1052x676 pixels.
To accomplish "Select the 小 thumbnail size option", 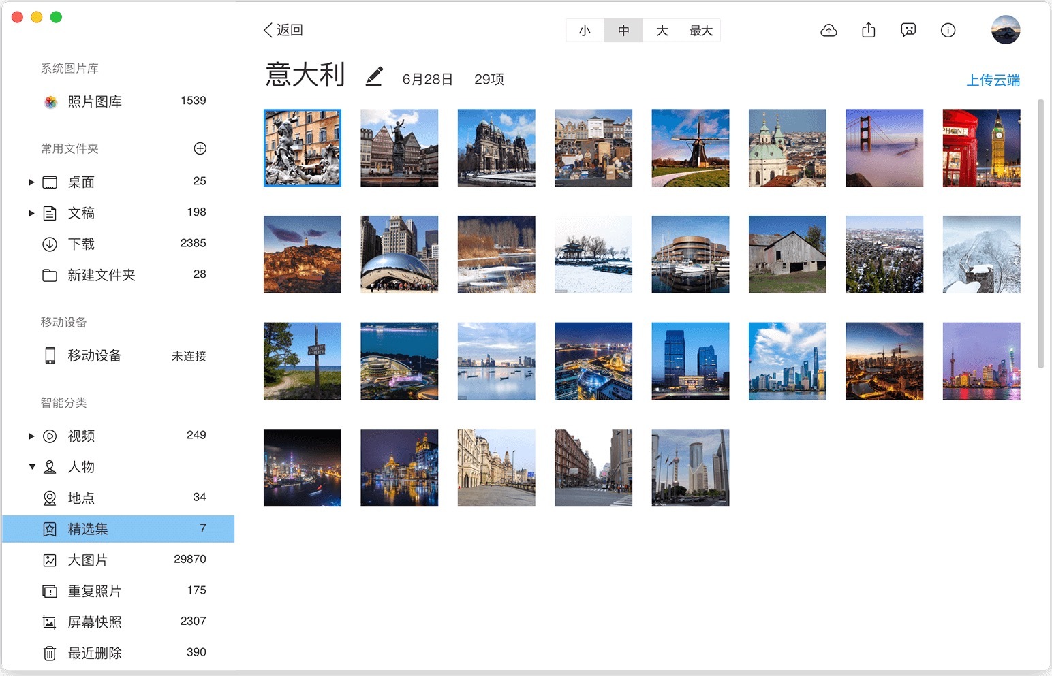I will (585, 31).
